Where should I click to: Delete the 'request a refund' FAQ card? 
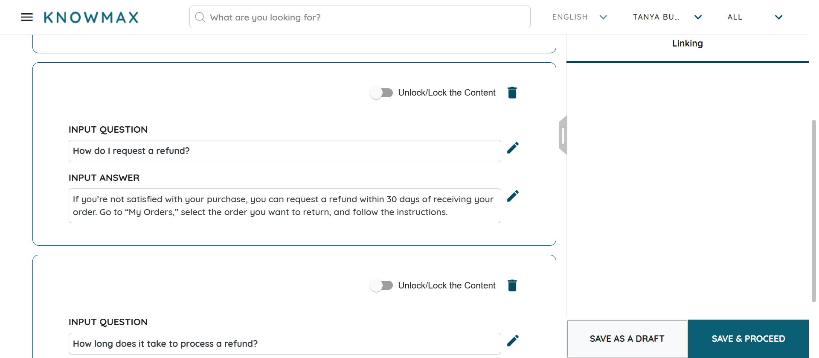[512, 93]
